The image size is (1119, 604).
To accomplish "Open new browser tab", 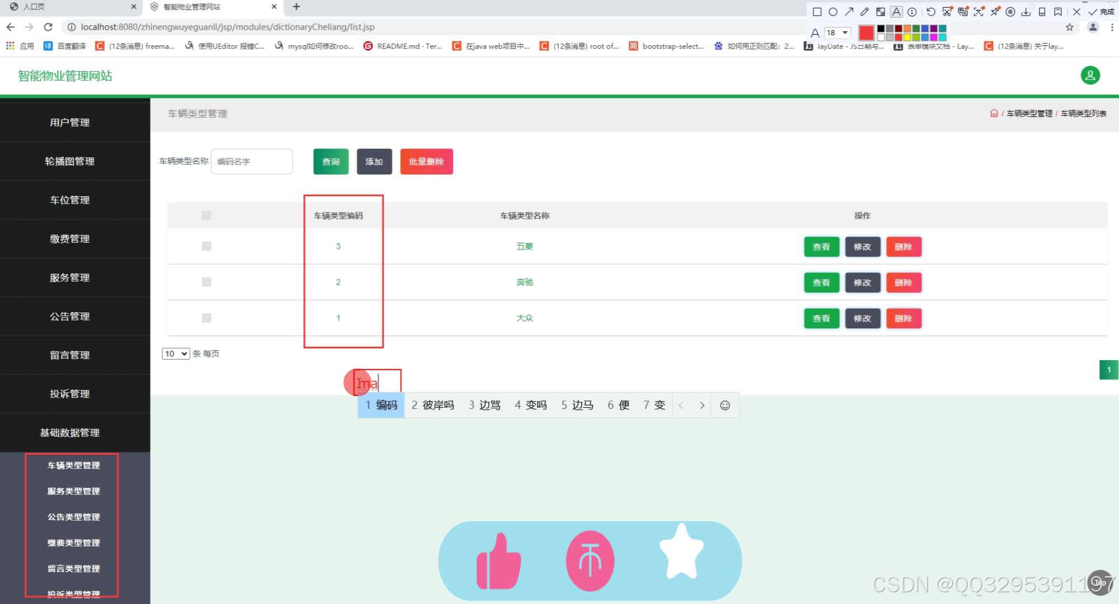I will click(x=297, y=7).
